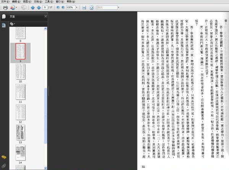Viewport: 229px width, 170px height.
Task: Click the find text search field
Action: point(107,7)
